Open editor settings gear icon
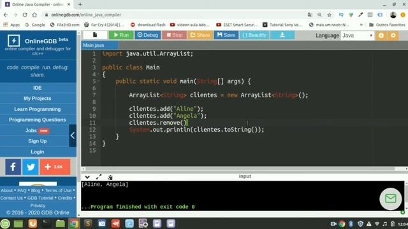 [x=393, y=36]
